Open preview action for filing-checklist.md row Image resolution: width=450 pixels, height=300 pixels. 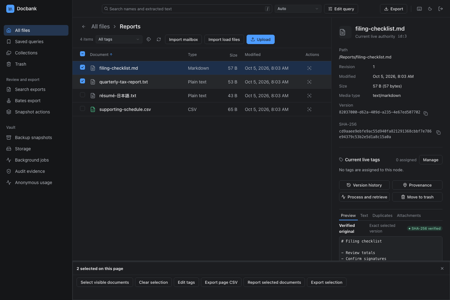[309, 68]
